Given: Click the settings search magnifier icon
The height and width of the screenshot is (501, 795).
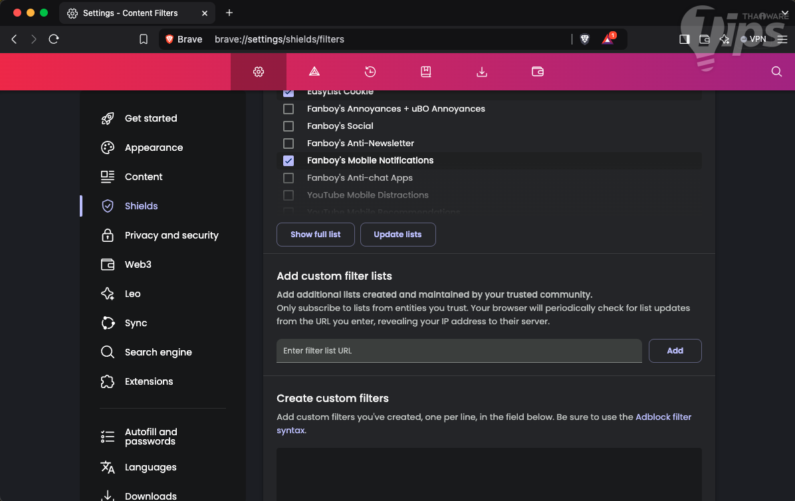Looking at the screenshot, I should point(776,72).
